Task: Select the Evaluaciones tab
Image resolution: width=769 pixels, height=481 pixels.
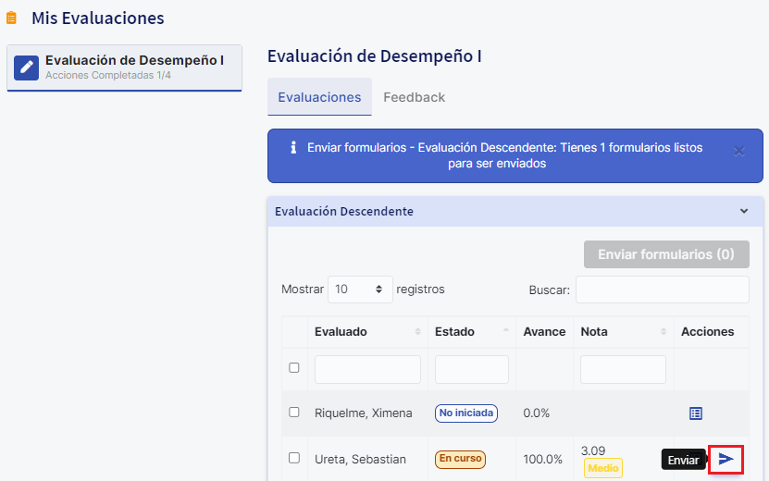Action: [319, 97]
